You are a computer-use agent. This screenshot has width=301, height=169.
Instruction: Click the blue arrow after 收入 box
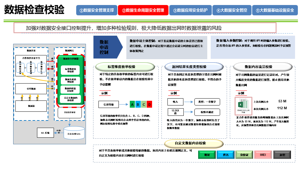(189, 102)
